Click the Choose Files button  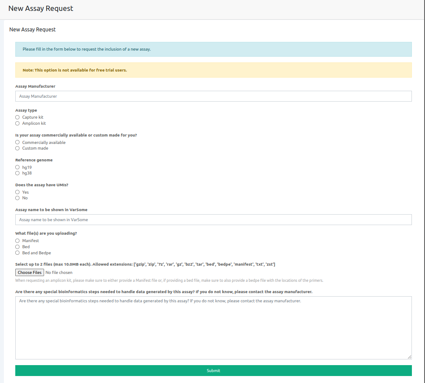[30, 273]
